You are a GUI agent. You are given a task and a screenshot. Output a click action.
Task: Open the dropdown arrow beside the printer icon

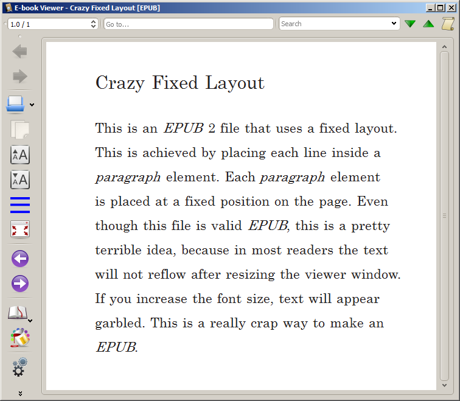click(x=32, y=105)
